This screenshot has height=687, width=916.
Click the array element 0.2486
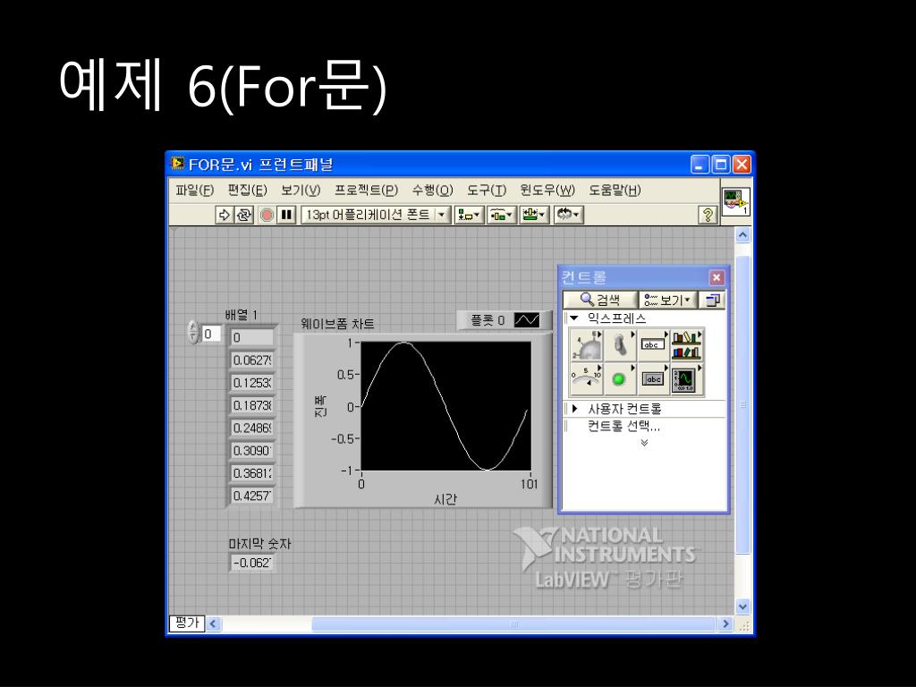pyautogui.click(x=252, y=428)
